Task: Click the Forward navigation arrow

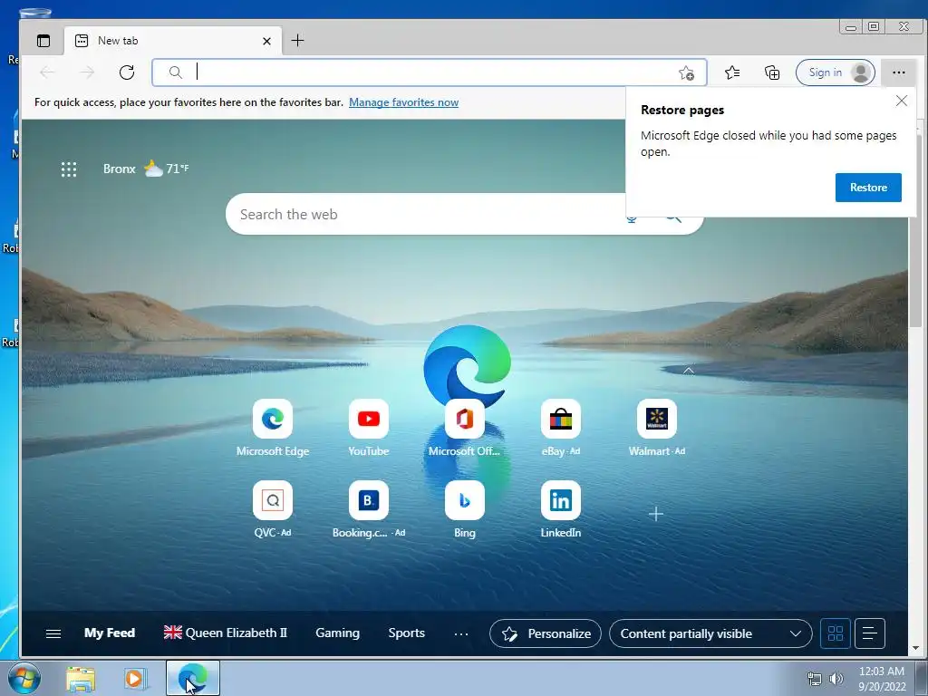Action: pyautogui.click(x=87, y=72)
